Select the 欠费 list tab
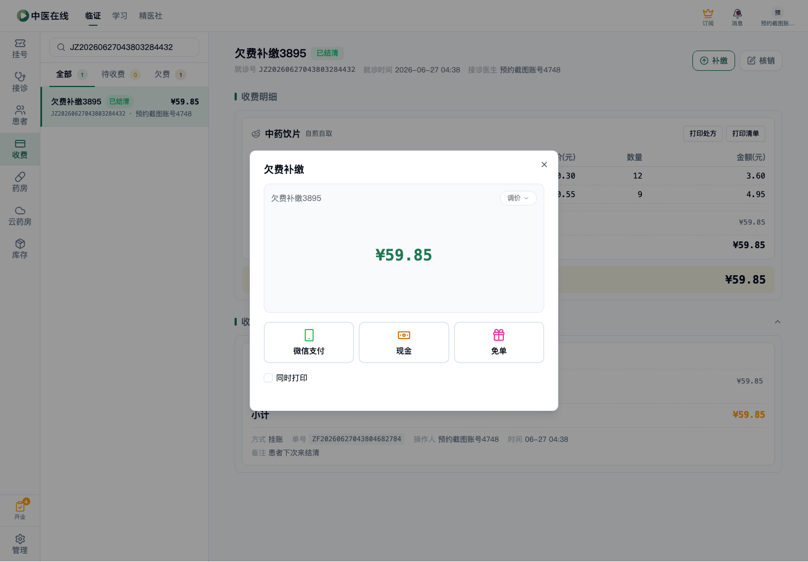Viewport: 808px width, 562px height. tap(170, 74)
